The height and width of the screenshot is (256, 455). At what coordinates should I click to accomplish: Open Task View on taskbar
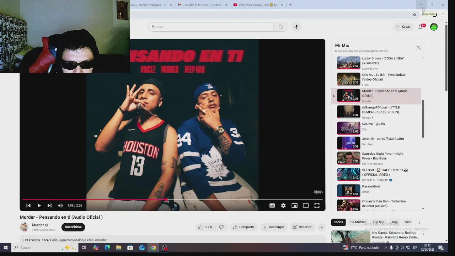point(84,247)
